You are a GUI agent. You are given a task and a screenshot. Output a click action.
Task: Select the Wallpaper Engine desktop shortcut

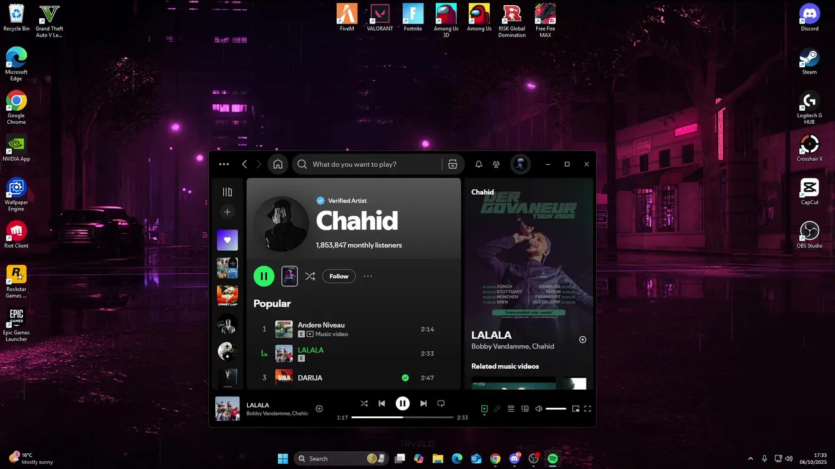pos(16,195)
